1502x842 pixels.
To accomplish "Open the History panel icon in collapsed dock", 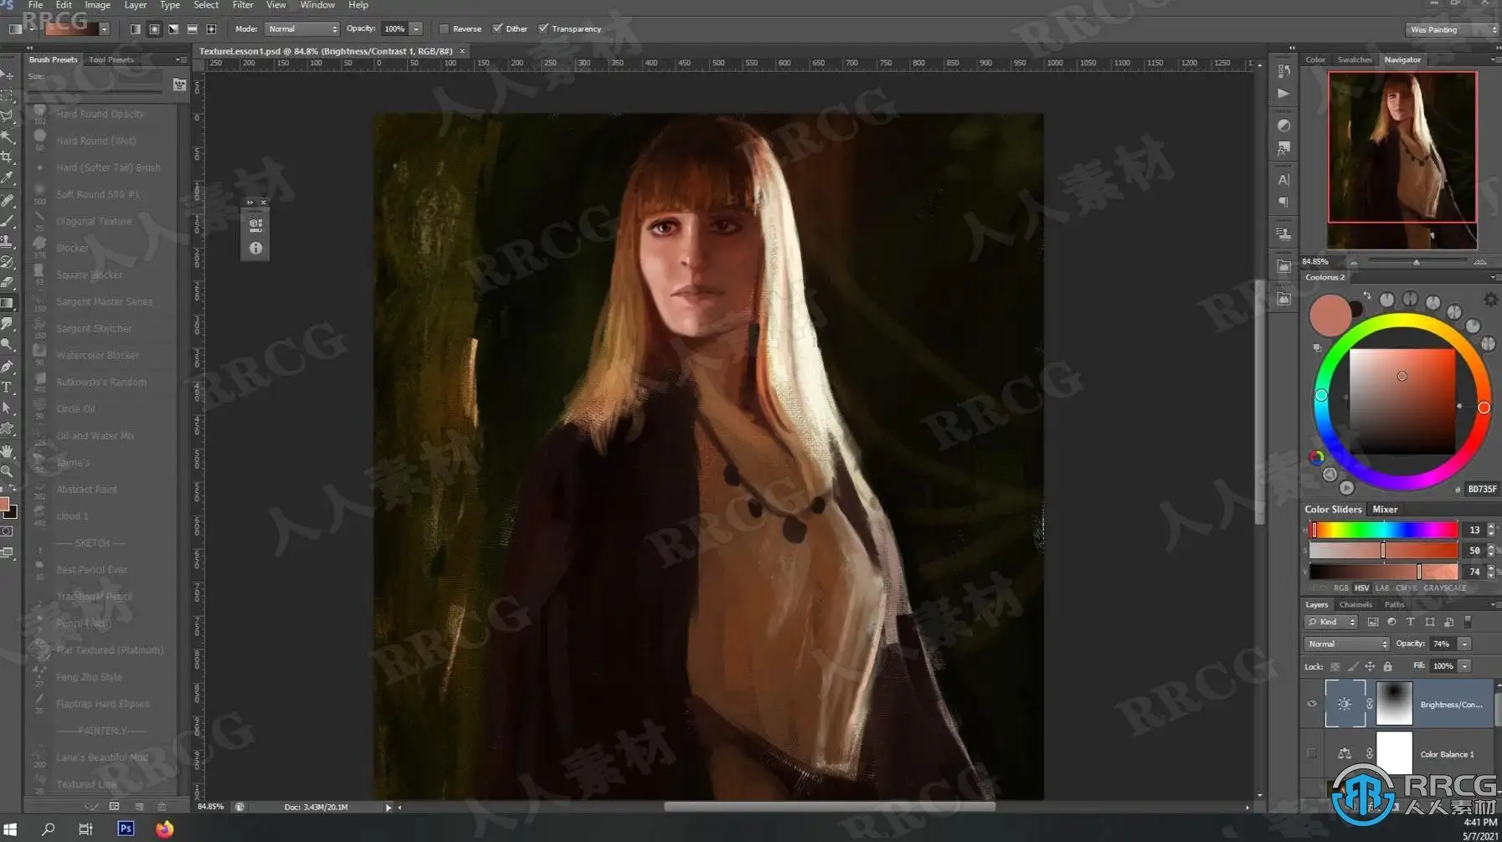I will [1283, 71].
